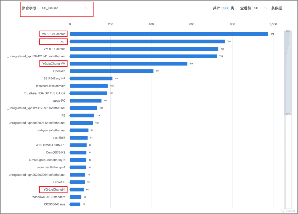Screen dimensions: 298x214
Task: Open the ssl_issuer aggregation field dropdown
Action: coord(65,8)
